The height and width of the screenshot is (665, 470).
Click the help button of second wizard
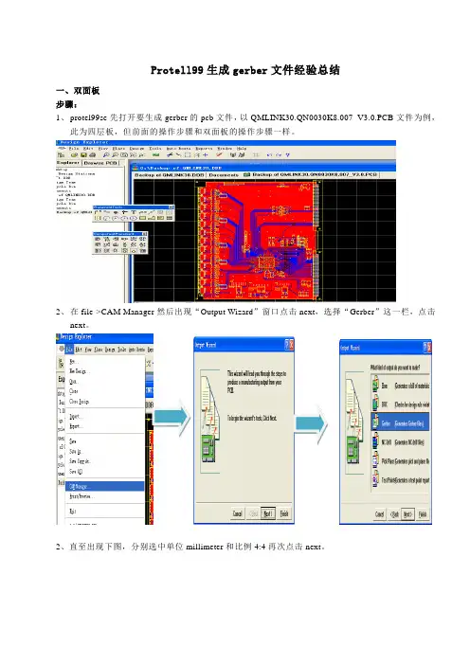[425, 348]
